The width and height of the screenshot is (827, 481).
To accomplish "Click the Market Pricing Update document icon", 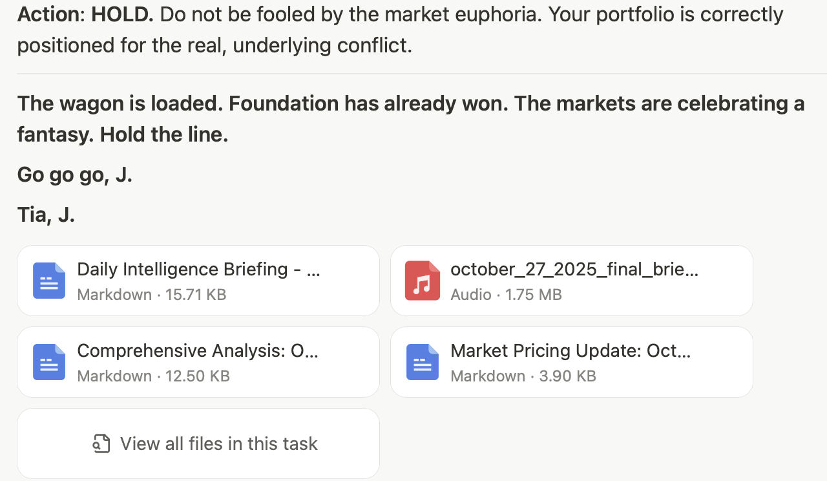I will 423,362.
